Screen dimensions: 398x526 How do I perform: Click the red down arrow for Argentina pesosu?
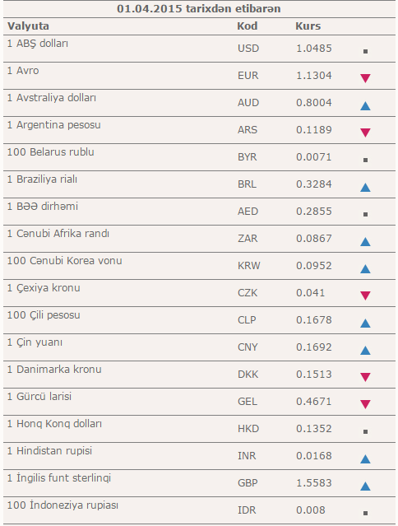(365, 133)
